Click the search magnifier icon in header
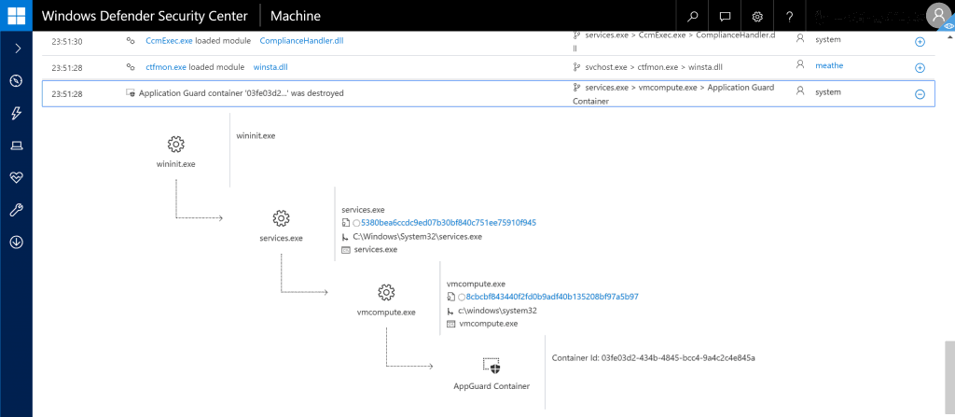Image resolution: width=955 pixels, height=417 pixels. pyautogui.click(x=693, y=16)
